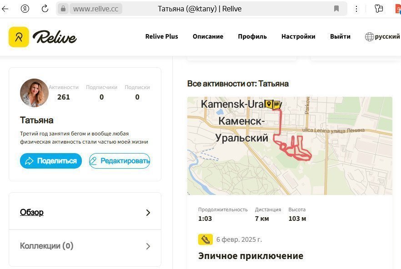Open the Обзор section link
The image size is (401, 269).
pos(32,212)
